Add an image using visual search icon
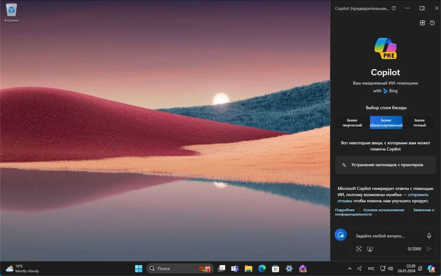The height and width of the screenshot is (276, 441). point(359,249)
